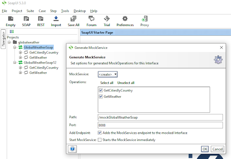Expand GetWeather under GlobalWeatherSoap
This screenshot has width=231, height=159.
tap(20, 57)
